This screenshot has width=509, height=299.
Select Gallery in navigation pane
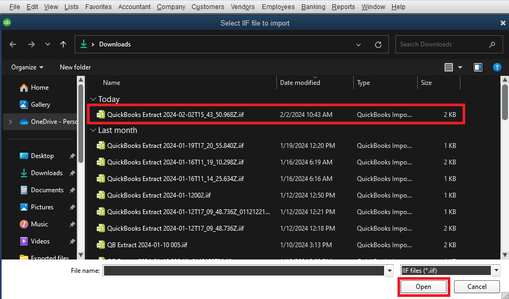point(35,104)
